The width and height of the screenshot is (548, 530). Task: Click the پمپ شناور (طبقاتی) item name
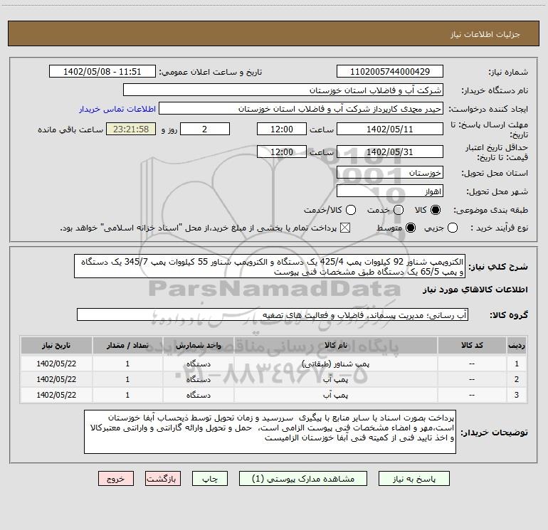335,364
